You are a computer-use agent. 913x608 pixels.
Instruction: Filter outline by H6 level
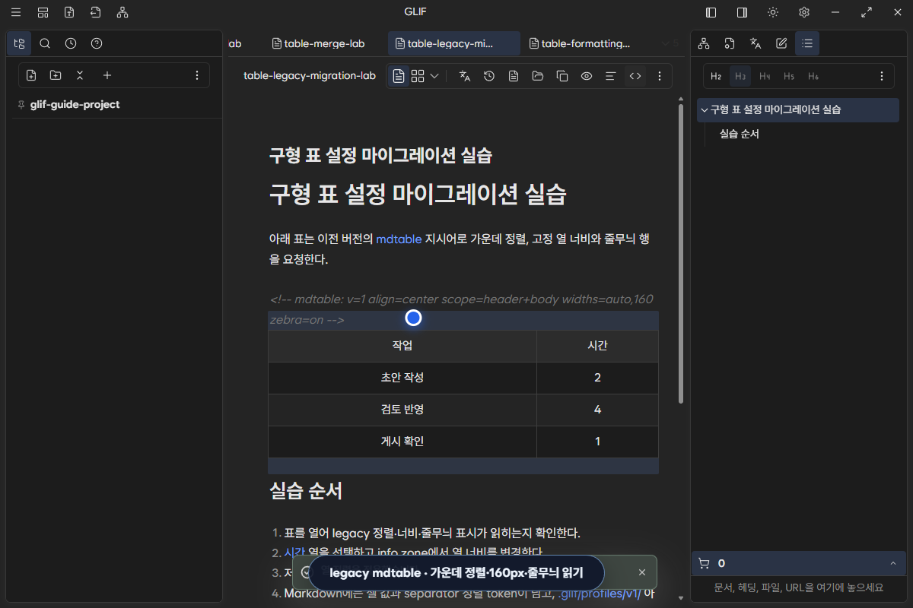point(813,76)
